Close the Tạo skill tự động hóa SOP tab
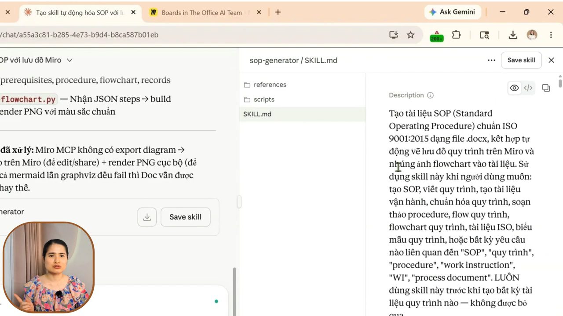The image size is (563, 316). pyautogui.click(x=133, y=12)
